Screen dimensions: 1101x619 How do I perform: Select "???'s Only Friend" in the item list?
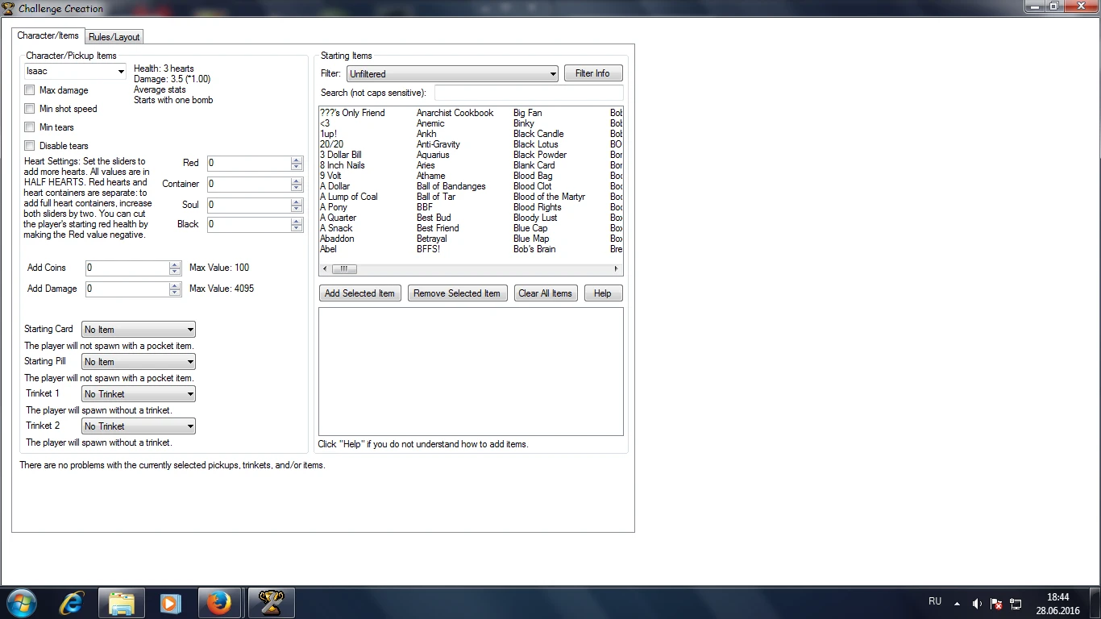coord(352,113)
